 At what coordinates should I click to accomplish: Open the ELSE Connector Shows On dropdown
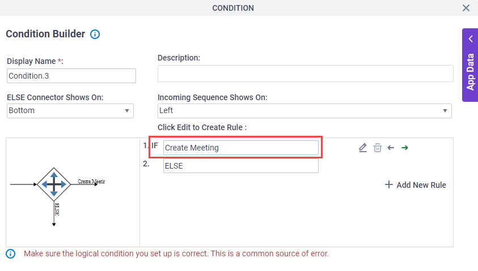click(x=70, y=111)
